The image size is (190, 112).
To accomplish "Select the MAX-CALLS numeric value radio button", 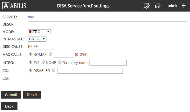I will click(50, 54).
